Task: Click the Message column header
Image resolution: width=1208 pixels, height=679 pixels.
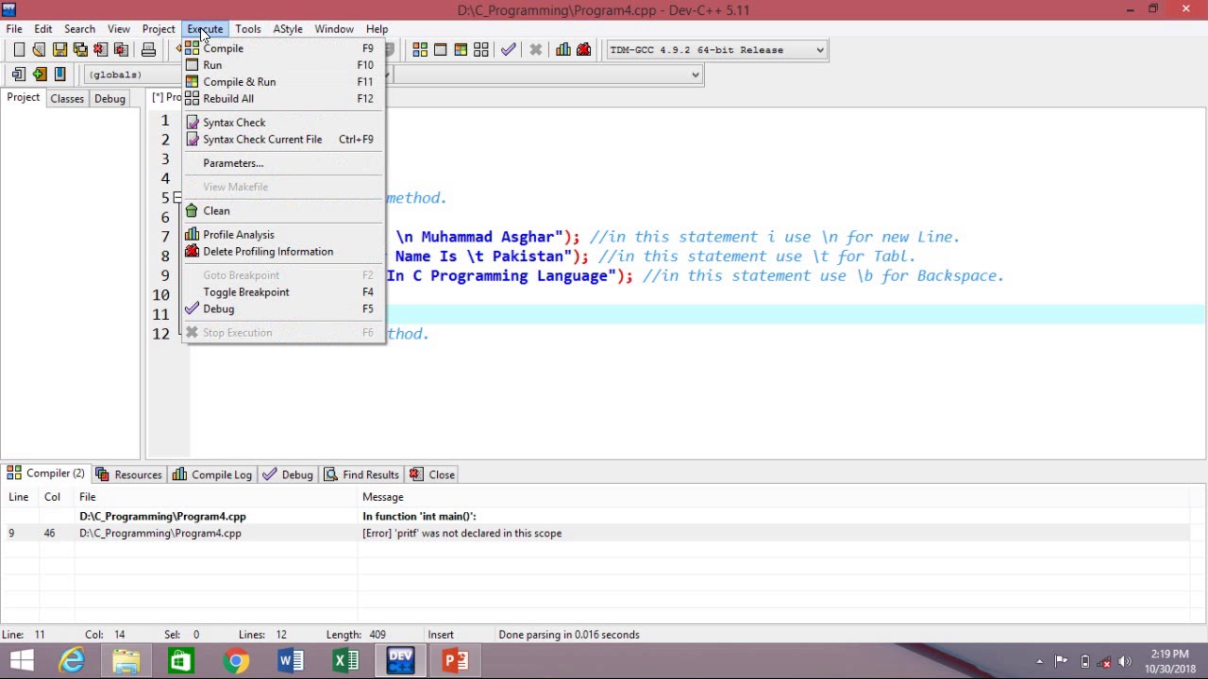Action: coord(382,497)
